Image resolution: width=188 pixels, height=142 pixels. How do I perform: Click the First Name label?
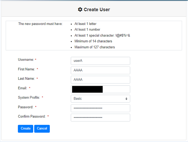(26, 69)
